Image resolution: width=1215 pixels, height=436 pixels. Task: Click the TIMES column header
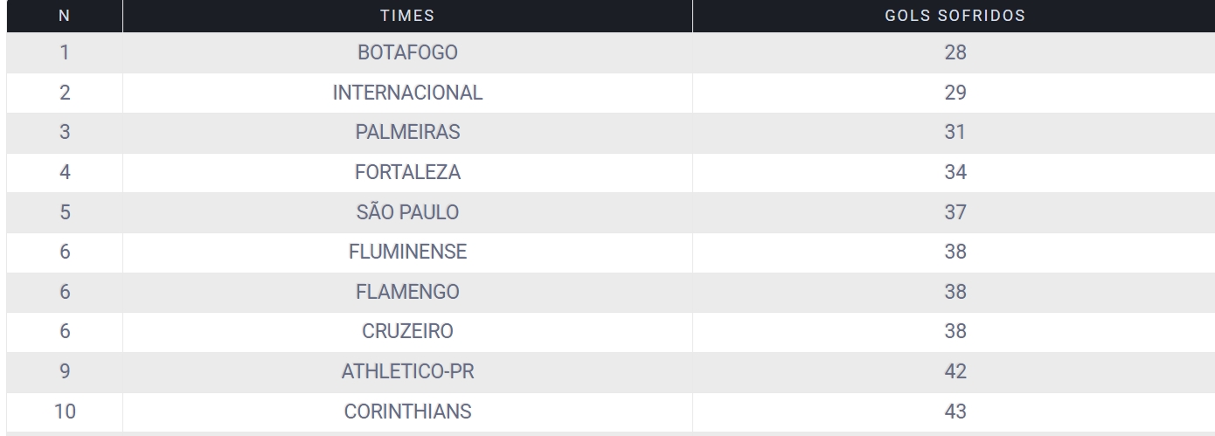[407, 16]
